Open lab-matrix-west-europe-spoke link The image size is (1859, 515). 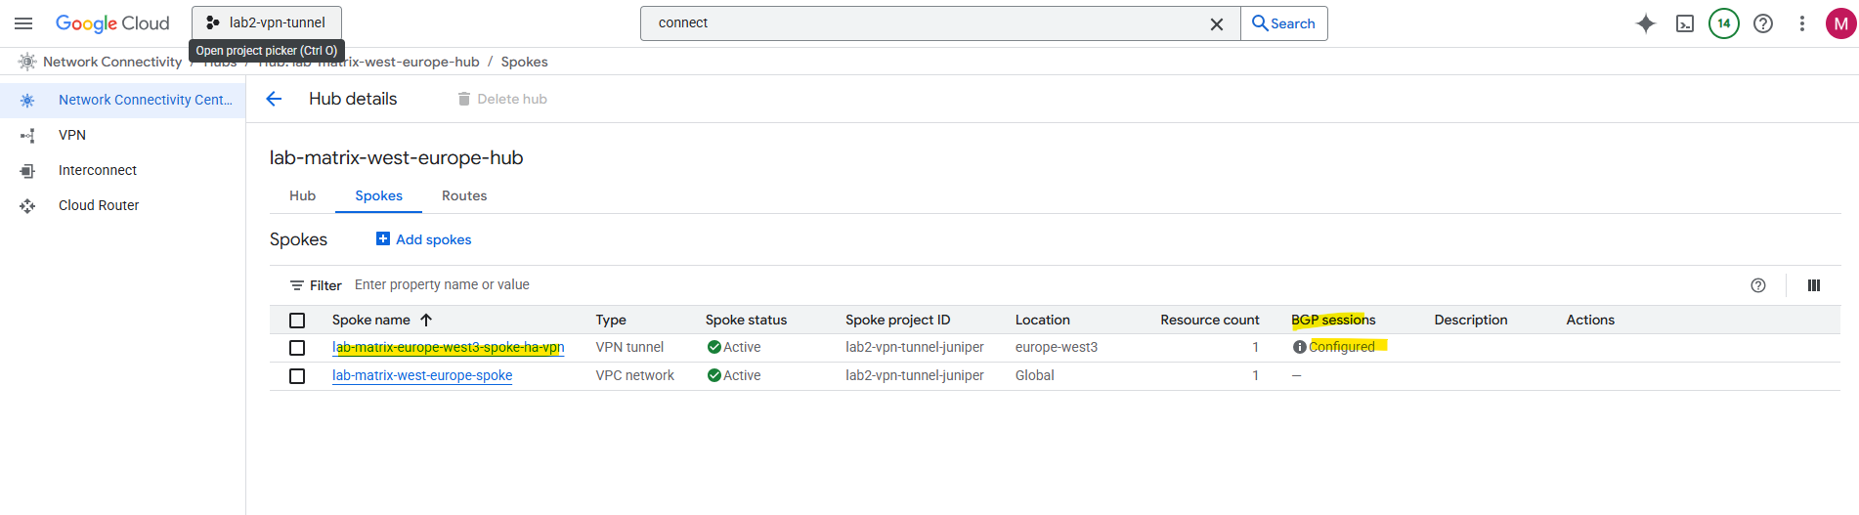(422, 375)
